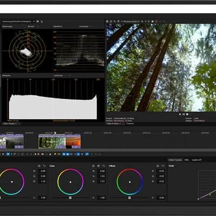Click the icon right of the scopes gear
216x216 pixels.
click(x=42, y=22)
